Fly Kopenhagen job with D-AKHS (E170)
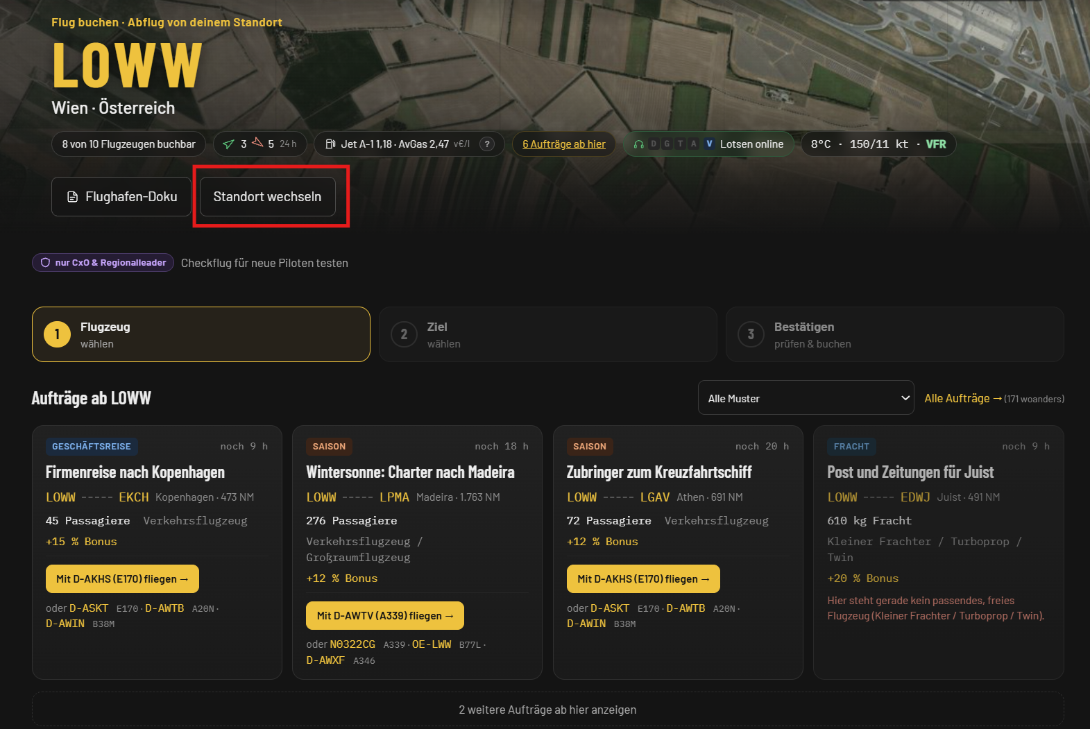Screen dimensions: 1090x729 (122, 579)
